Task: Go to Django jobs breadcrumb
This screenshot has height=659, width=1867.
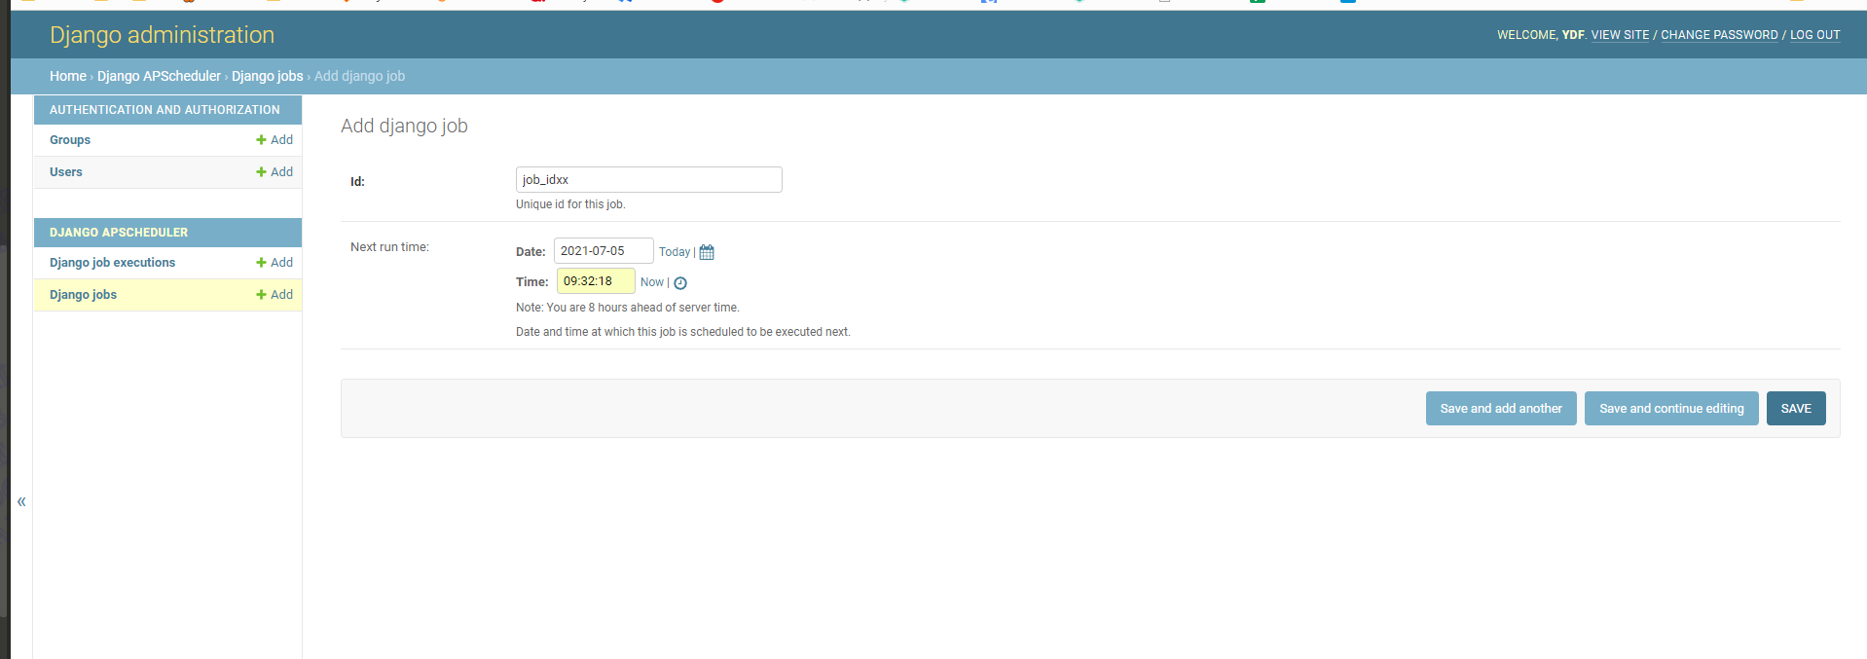Action: 268,76
